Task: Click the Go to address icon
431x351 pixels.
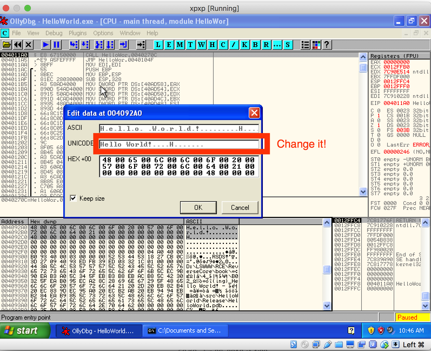Action: (x=141, y=45)
